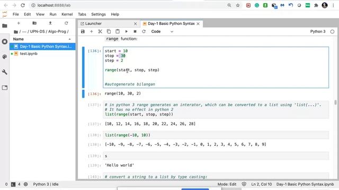The image size is (339, 190).
Task: Open the Run menu
Action: [53, 14]
